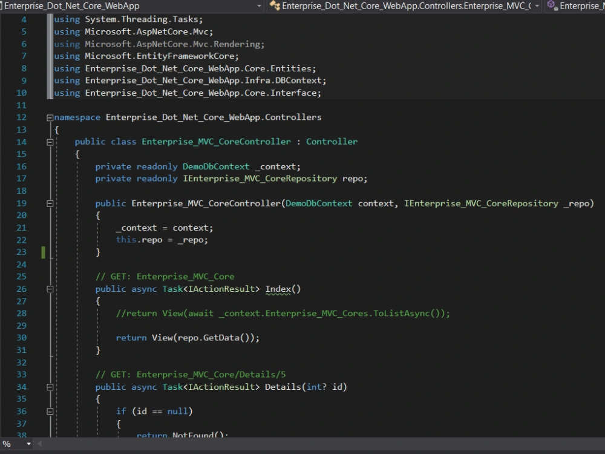Collapse the Details method body

(51, 387)
